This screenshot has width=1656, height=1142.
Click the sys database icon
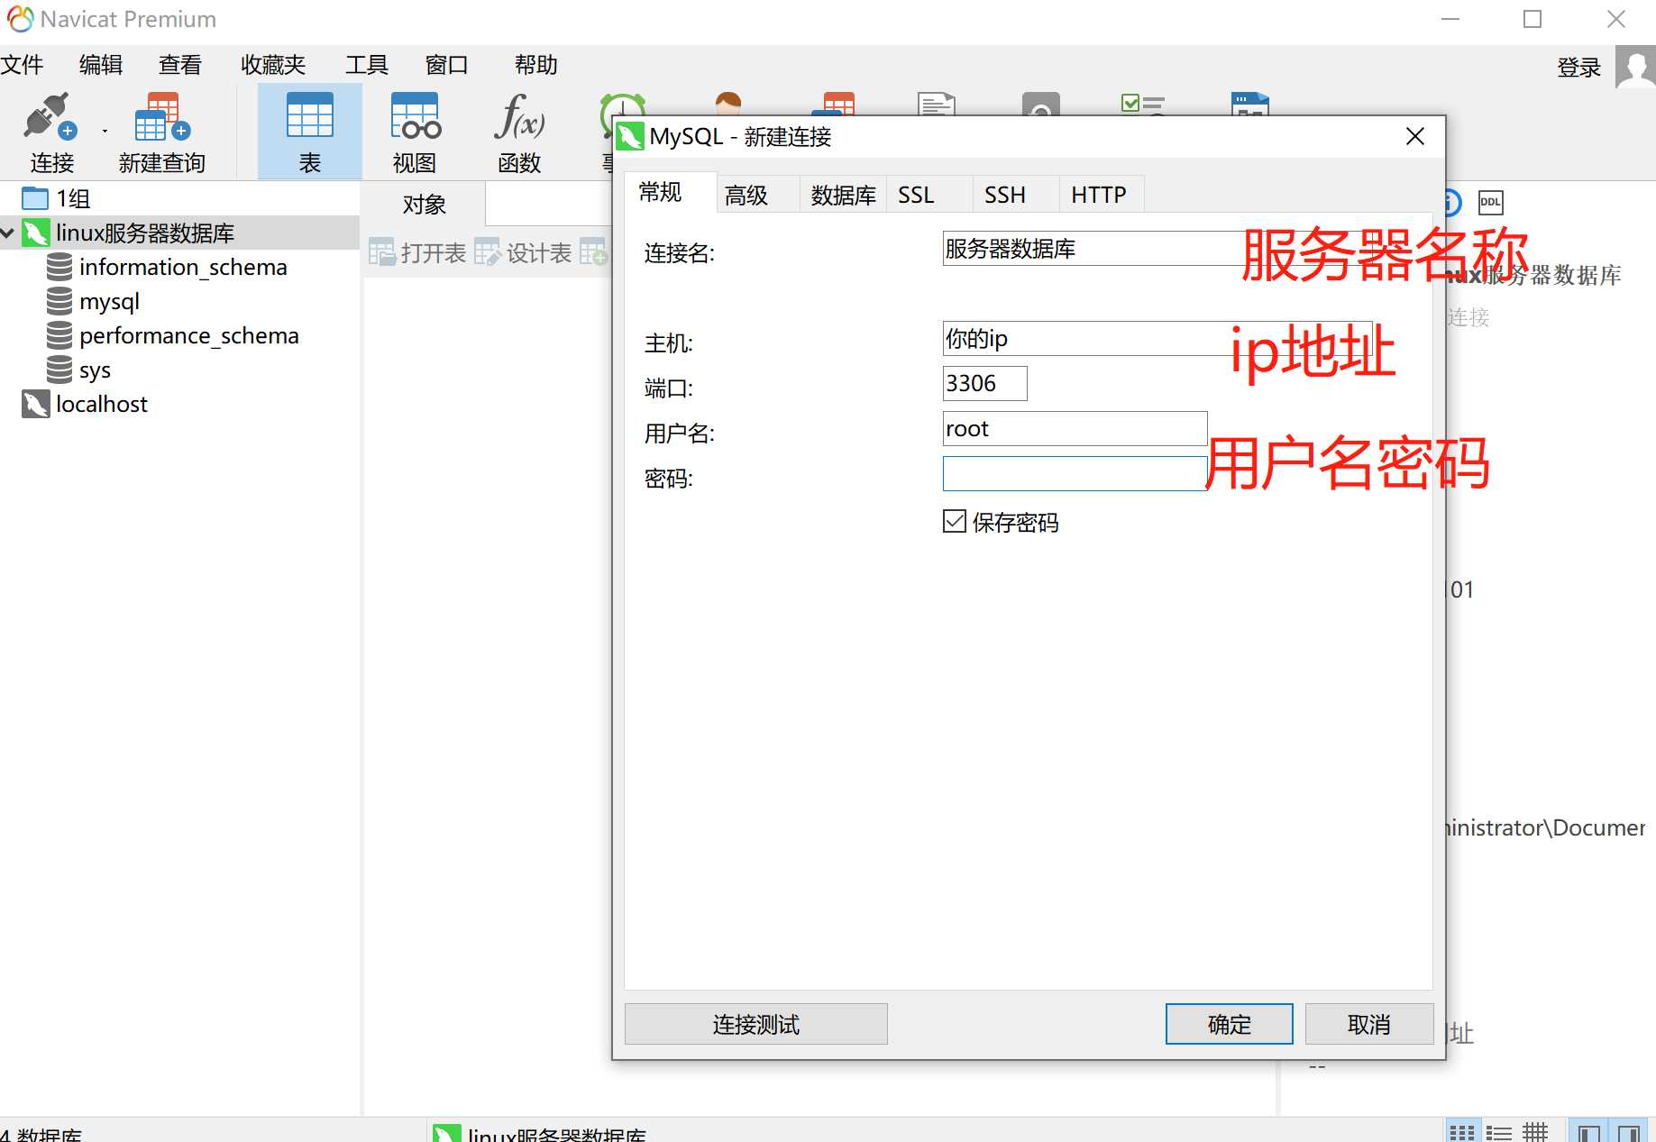pos(59,370)
